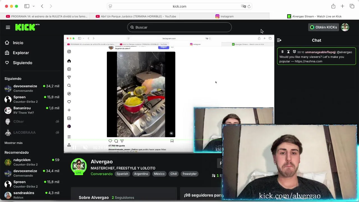359x202 pixels.
Task: Show Safari tab overview
Action: (x=352, y=6)
